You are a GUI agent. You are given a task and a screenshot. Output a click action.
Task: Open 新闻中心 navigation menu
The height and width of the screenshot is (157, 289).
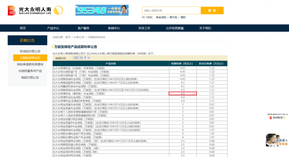point(114,28)
